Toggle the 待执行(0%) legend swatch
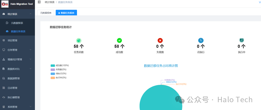261x110 pixels. [x=53, y=74]
